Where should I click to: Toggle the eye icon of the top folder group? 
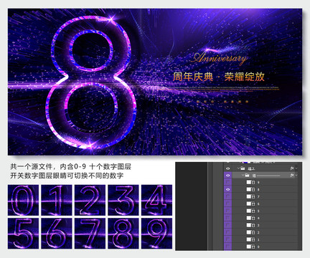228,168
